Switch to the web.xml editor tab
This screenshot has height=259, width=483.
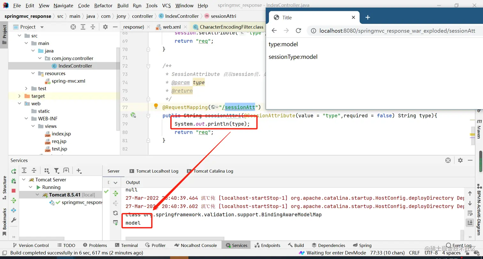pyautogui.click(x=172, y=27)
